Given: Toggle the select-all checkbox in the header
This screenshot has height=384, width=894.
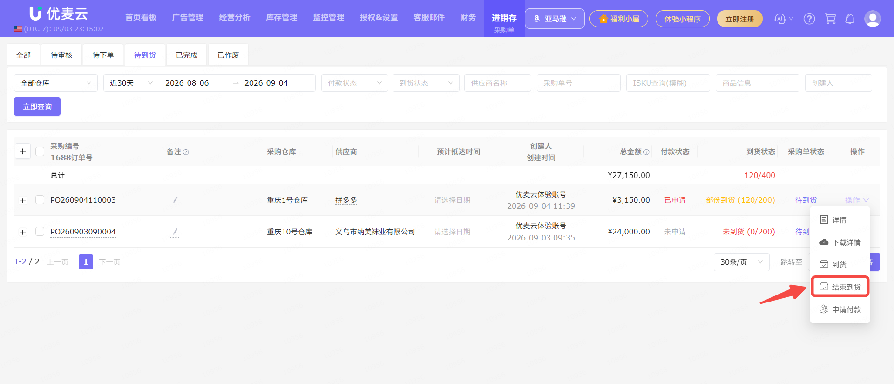Looking at the screenshot, I should click(40, 151).
